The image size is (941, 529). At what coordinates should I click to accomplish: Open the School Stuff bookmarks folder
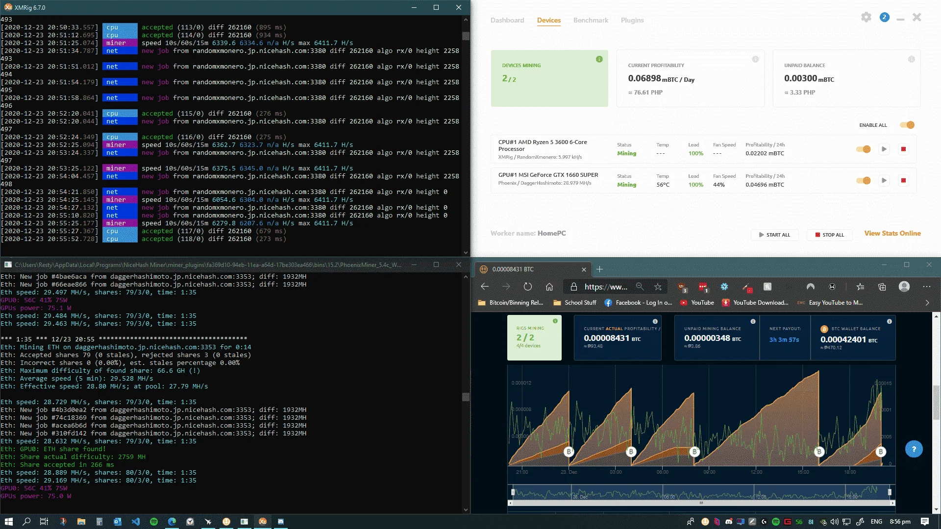click(575, 303)
